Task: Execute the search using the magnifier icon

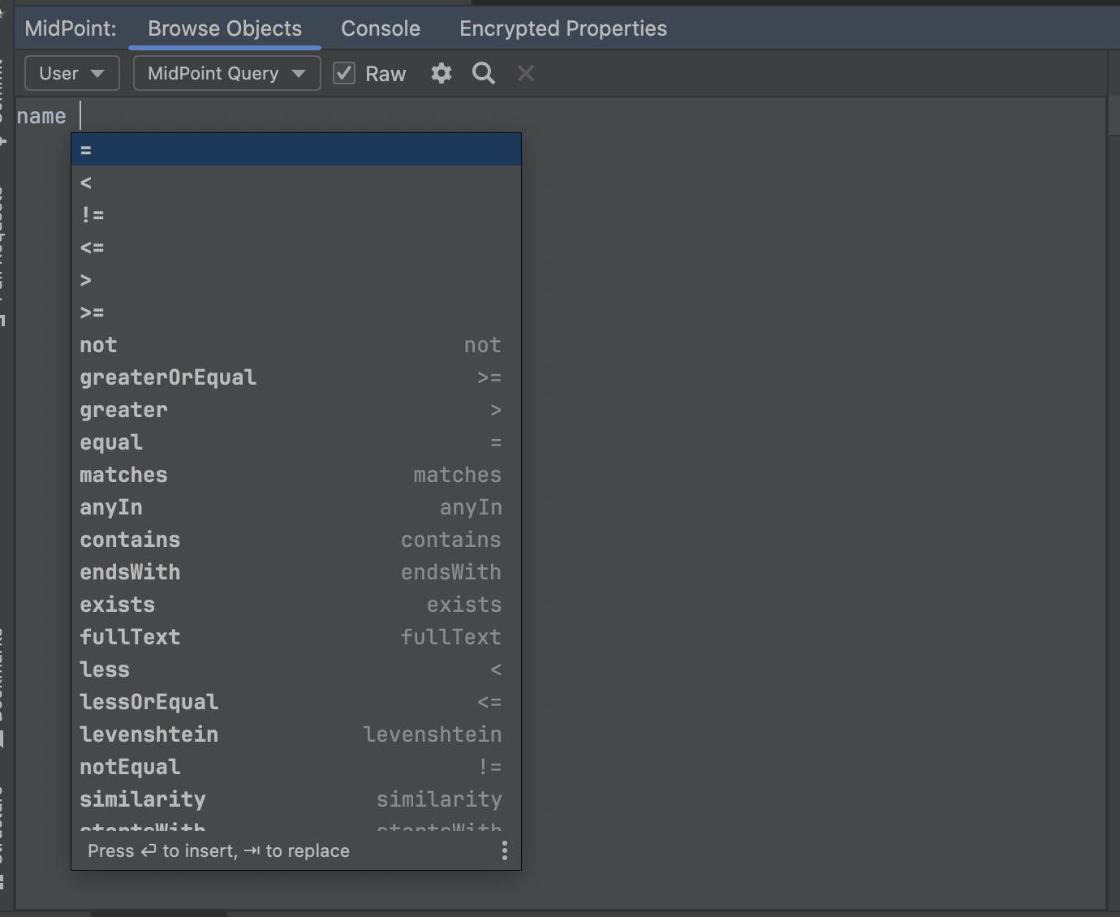Action: click(483, 73)
